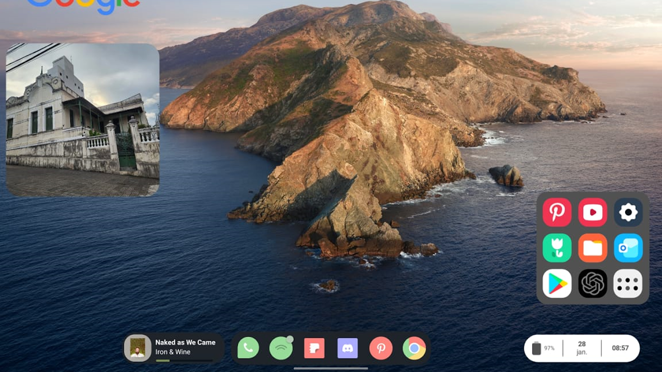Open the round Pinterest icon in dock
The image size is (662, 372).
(381, 348)
